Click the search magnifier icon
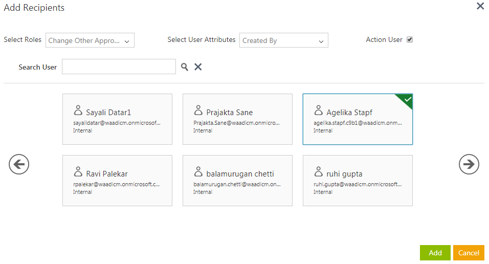Image resolution: width=489 pixels, height=264 pixels. [185, 67]
